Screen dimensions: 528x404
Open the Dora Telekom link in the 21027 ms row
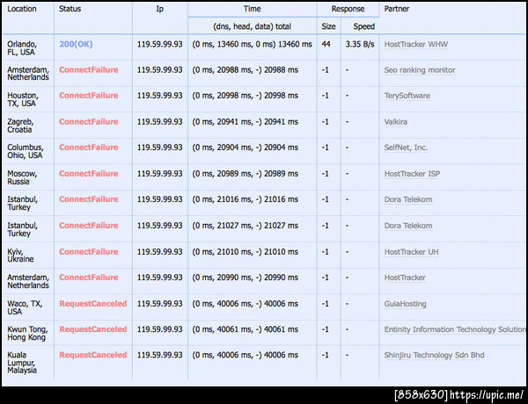click(408, 226)
